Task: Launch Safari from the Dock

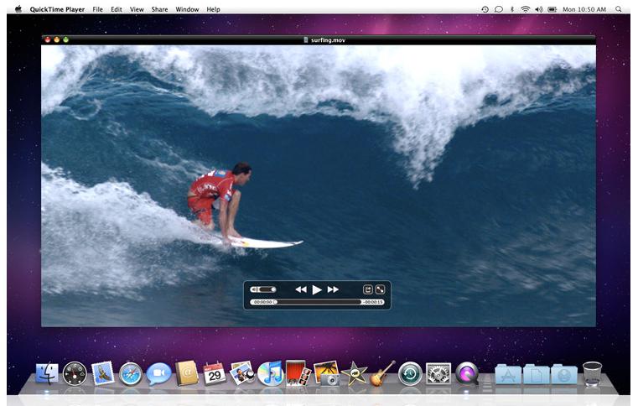Action: click(x=131, y=374)
